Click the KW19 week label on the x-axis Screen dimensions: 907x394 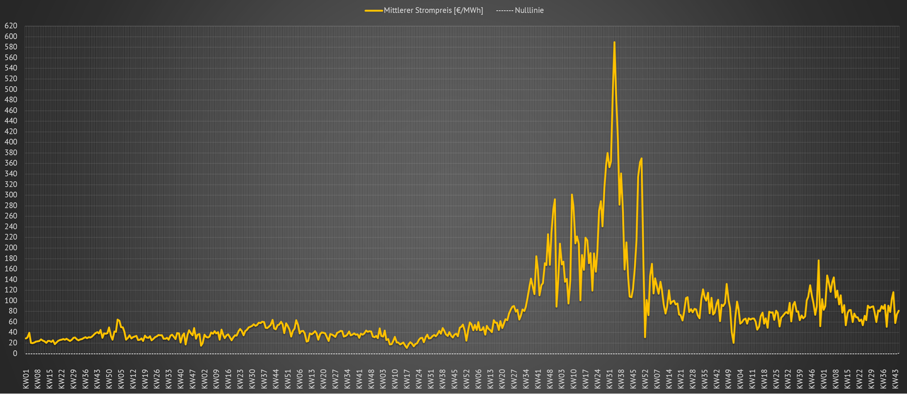(145, 379)
